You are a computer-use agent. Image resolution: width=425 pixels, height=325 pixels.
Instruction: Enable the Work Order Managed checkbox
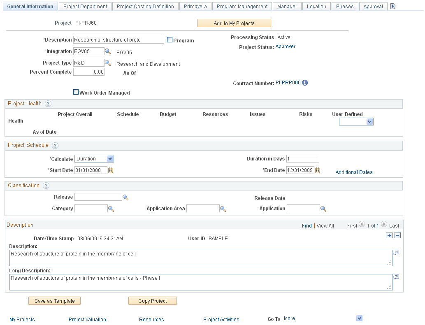pos(76,92)
